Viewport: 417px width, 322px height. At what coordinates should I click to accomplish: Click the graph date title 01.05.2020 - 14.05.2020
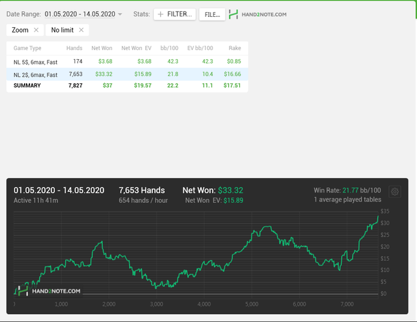pyautogui.click(x=59, y=191)
